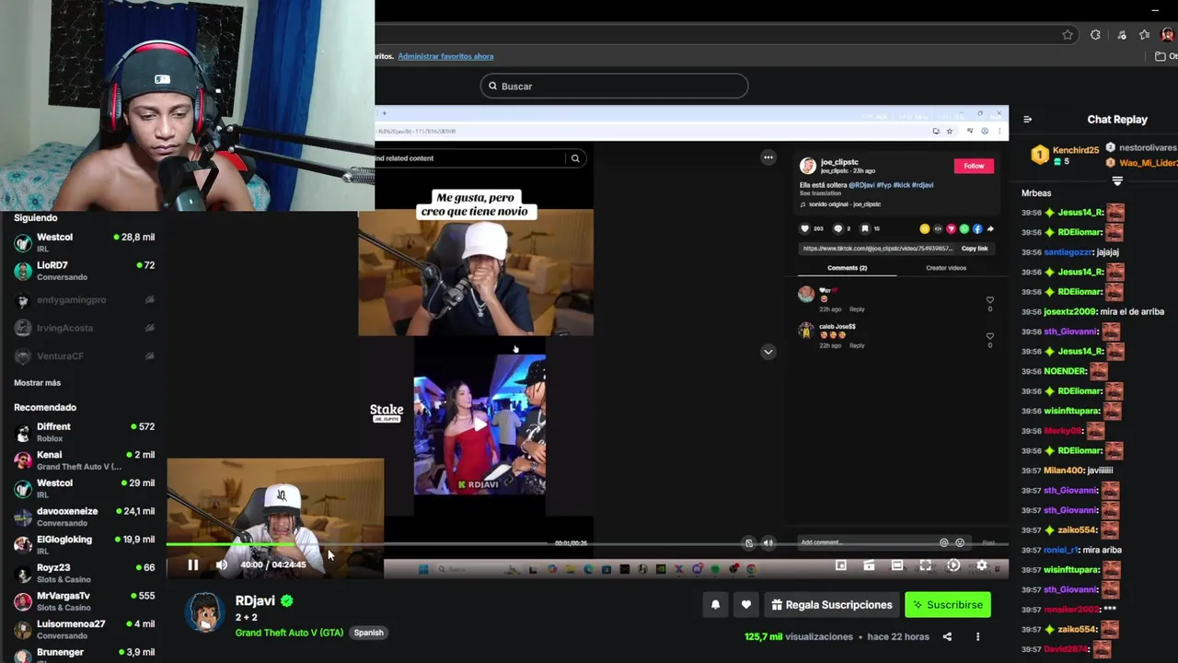Collapse the Chat Replay panel
Image resolution: width=1178 pixels, height=663 pixels.
(1028, 119)
